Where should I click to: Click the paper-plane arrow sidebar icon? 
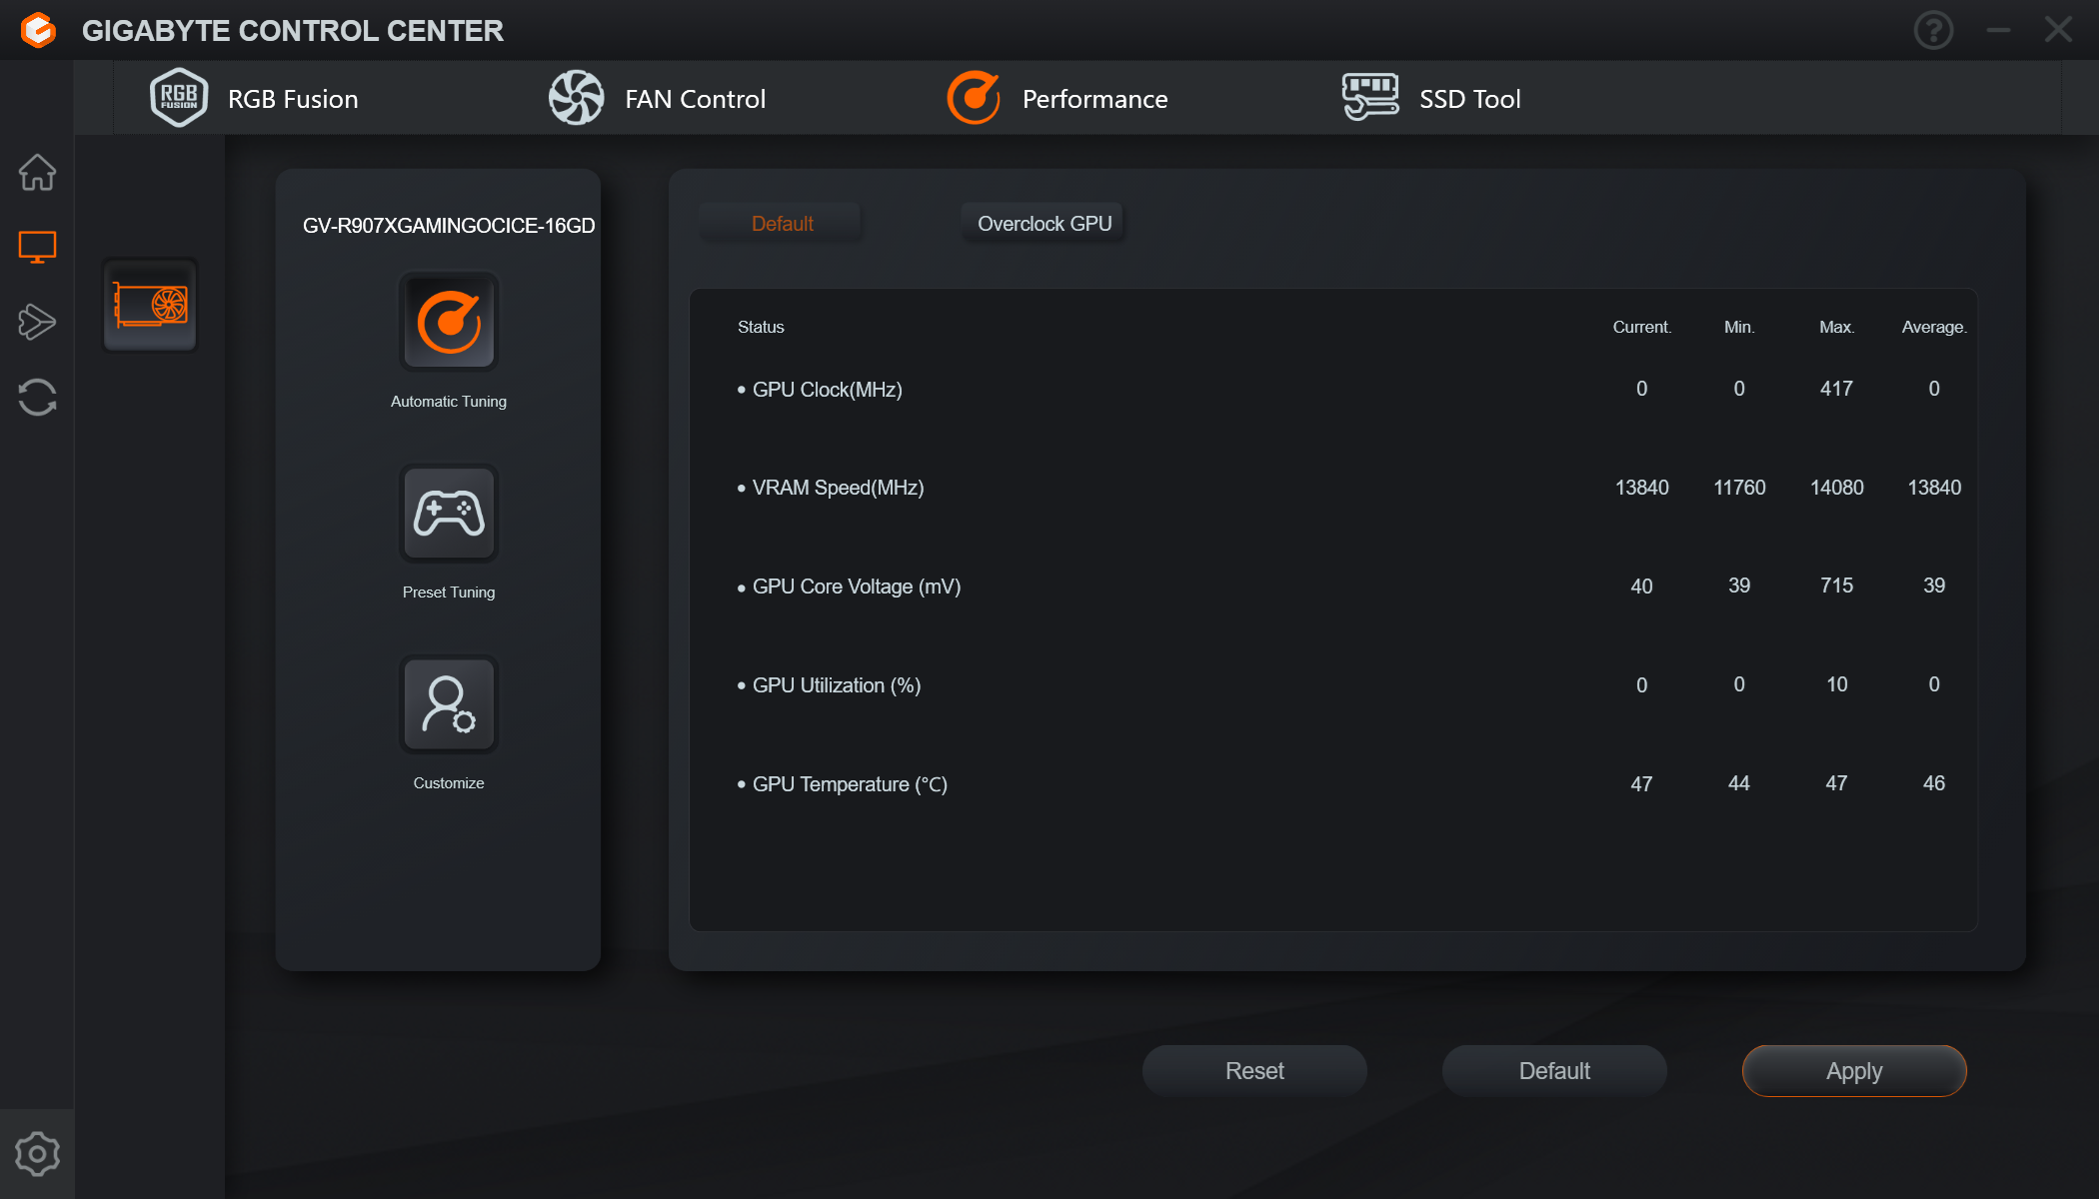pos(37,322)
